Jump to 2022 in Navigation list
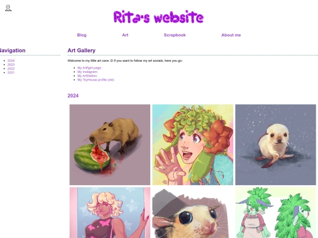This screenshot has height=238, width=318. 11,69
